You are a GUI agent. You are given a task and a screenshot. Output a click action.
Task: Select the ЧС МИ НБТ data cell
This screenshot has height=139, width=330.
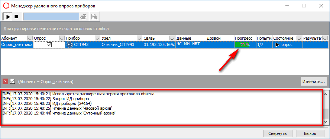191,45
